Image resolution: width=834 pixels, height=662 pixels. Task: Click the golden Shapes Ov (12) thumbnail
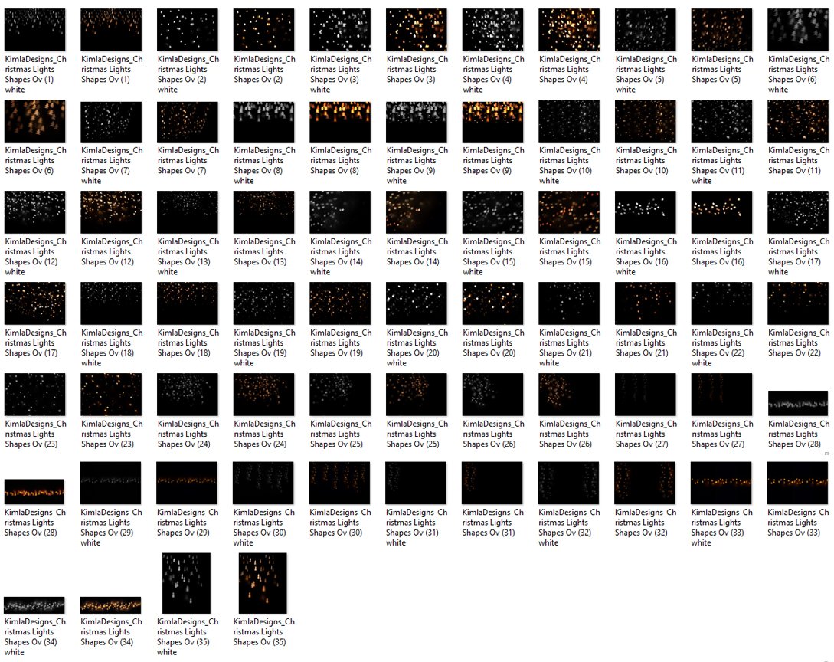pyautogui.click(x=111, y=211)
